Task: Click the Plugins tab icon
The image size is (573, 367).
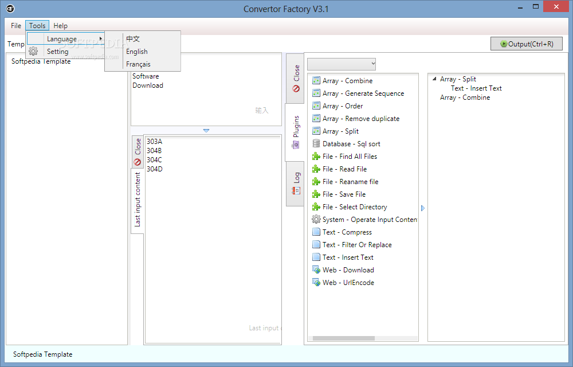Action: pos(296,145)
